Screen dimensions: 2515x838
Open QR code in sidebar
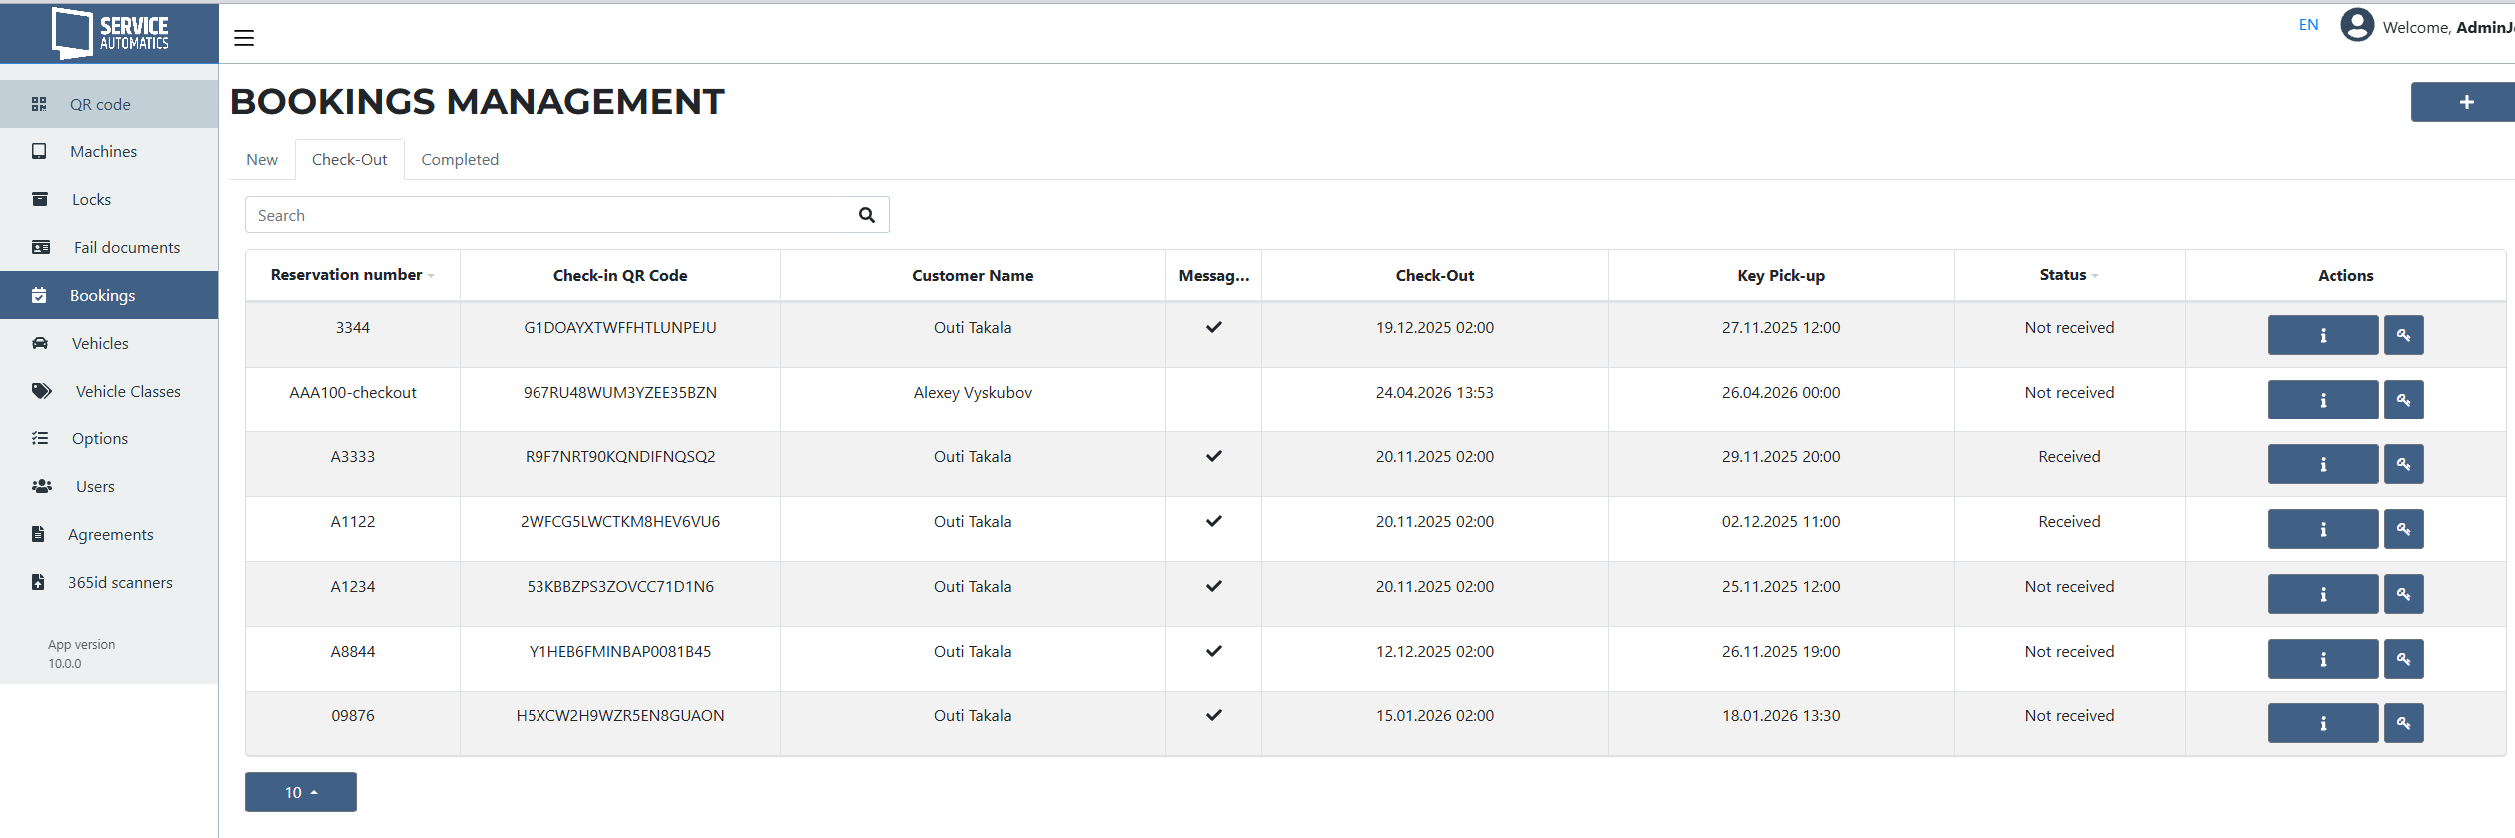point(109,104)
